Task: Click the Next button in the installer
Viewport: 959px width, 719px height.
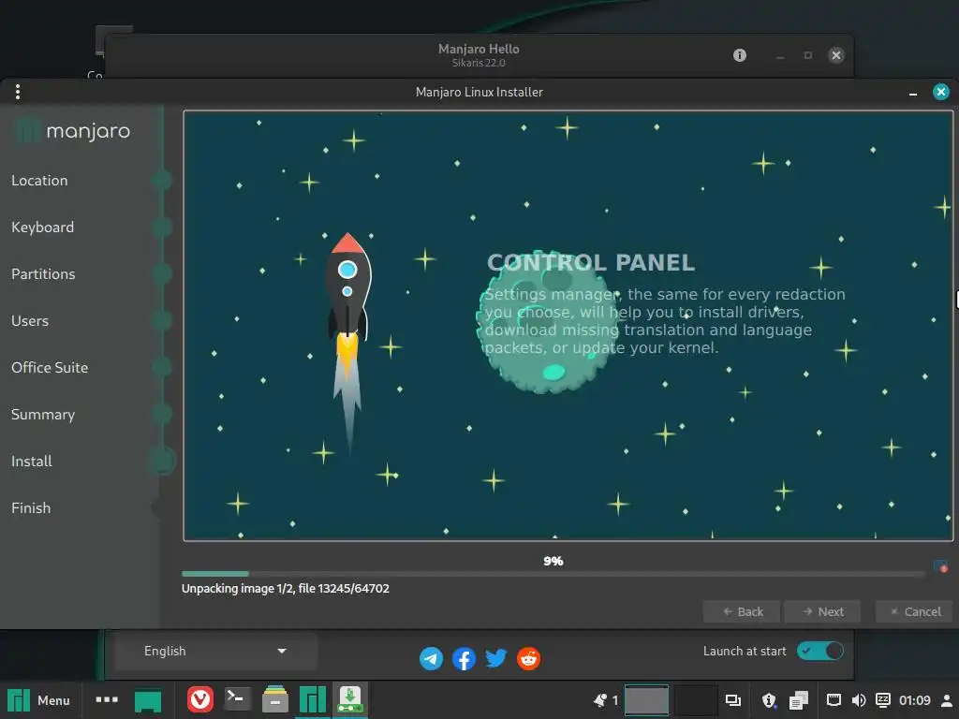Action: tap(822, 611)
